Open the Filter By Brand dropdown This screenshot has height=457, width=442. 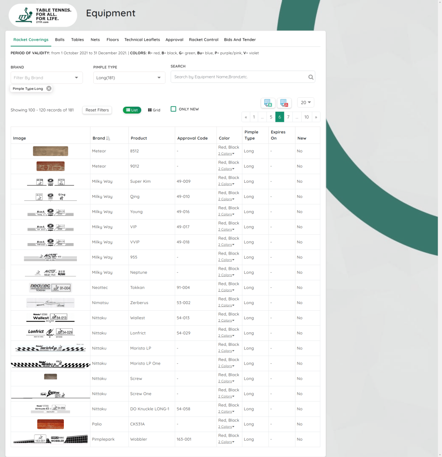tap(47, 78)
